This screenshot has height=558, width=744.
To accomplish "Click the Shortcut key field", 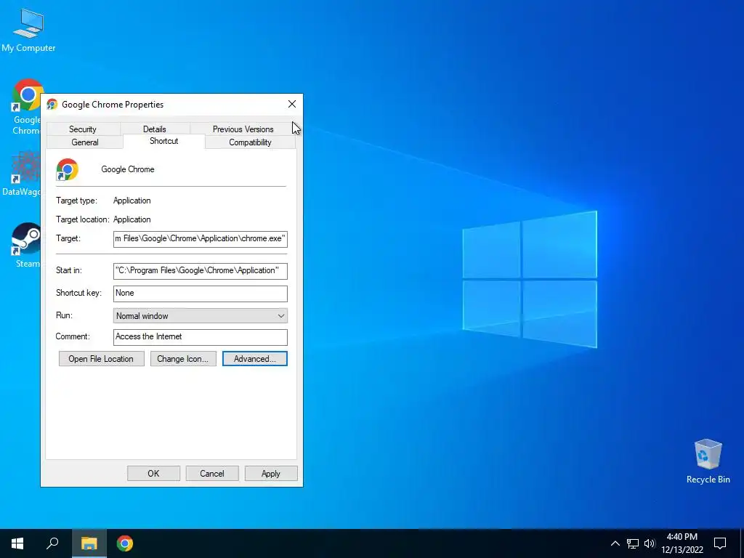I will click(201, 294).
